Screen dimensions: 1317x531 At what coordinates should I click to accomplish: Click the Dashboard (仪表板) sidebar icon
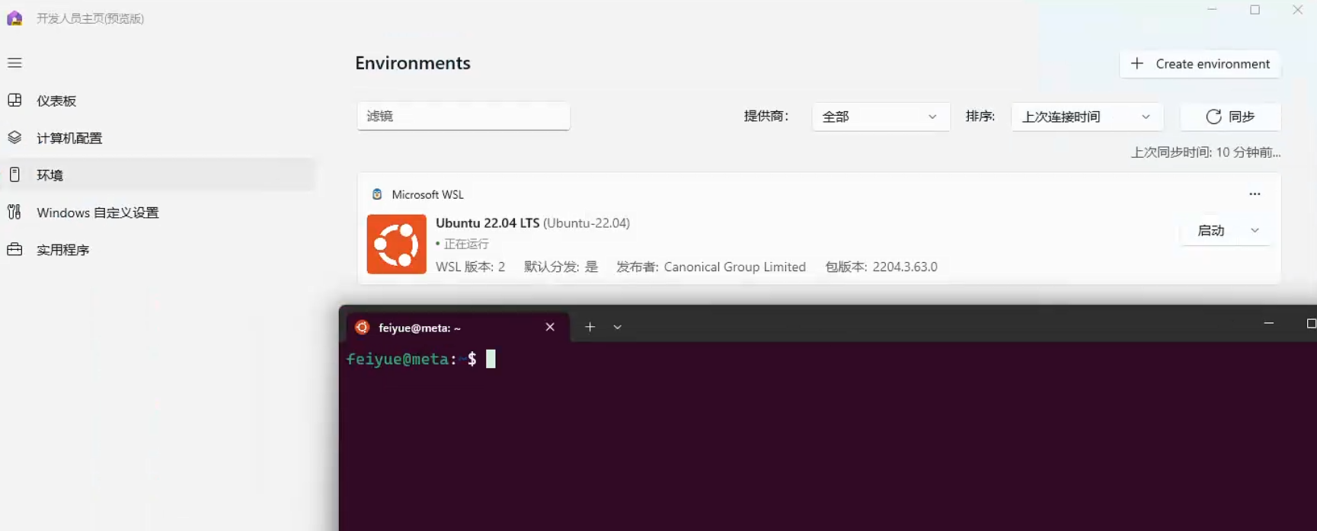pyautogui.click(x=14, y=100)
